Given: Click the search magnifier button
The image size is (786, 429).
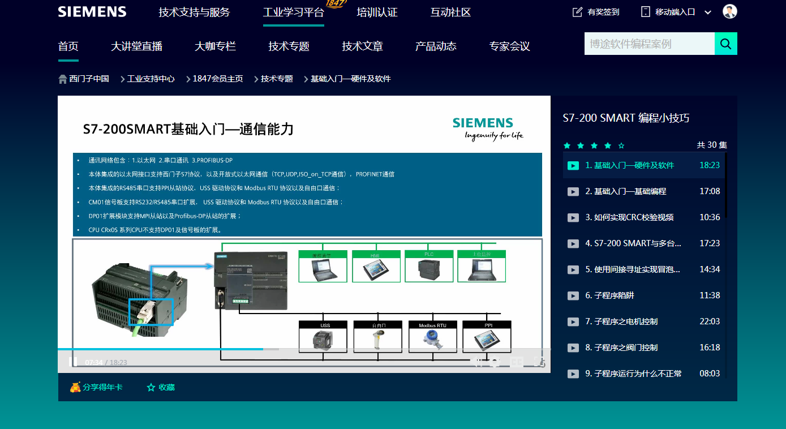Looking at the screenshot, I should pos(725,44).
